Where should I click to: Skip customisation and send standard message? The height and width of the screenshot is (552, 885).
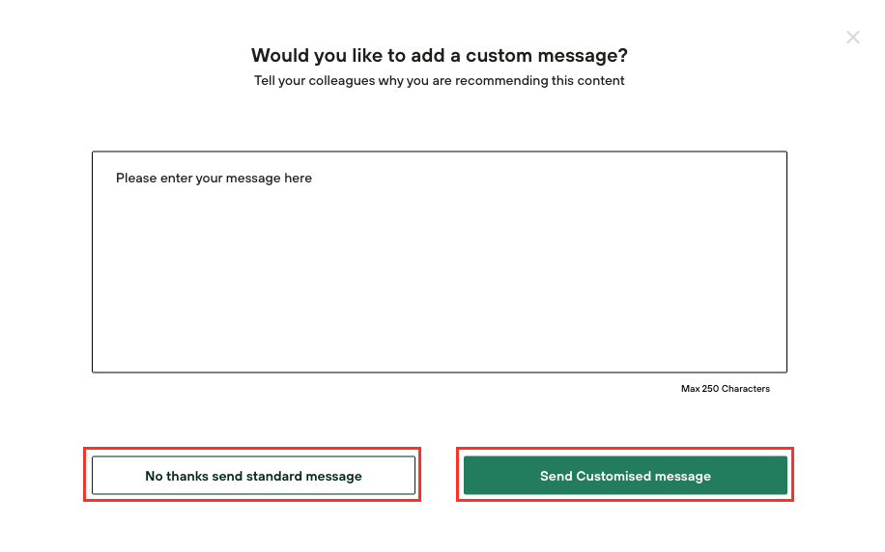[x=253, y=476]
